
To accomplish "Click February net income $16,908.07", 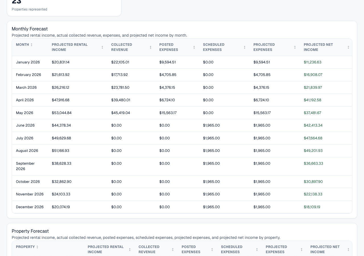I will [x=313, y=75].
